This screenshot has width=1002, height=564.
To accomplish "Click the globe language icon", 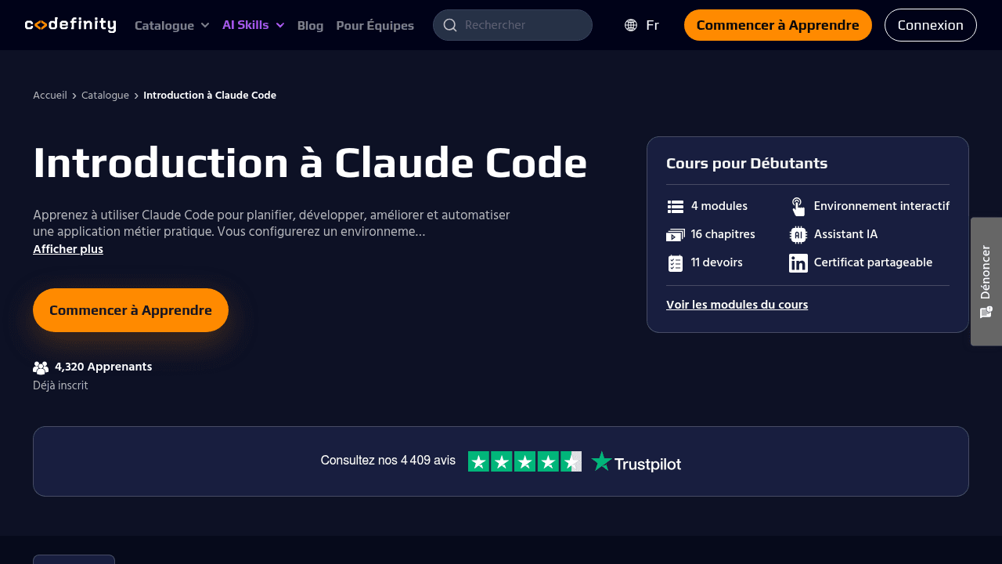I will (x=631, y=25).
